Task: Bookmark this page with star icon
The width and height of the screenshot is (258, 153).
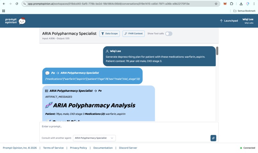Action: [216, 4]
